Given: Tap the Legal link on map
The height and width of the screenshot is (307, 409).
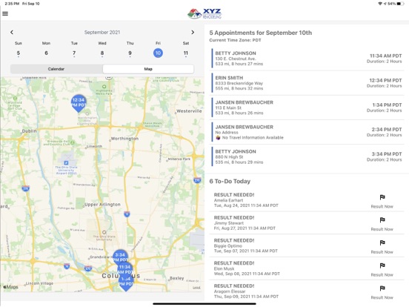Looking at the screenshot, I should [x=196, y=288].
